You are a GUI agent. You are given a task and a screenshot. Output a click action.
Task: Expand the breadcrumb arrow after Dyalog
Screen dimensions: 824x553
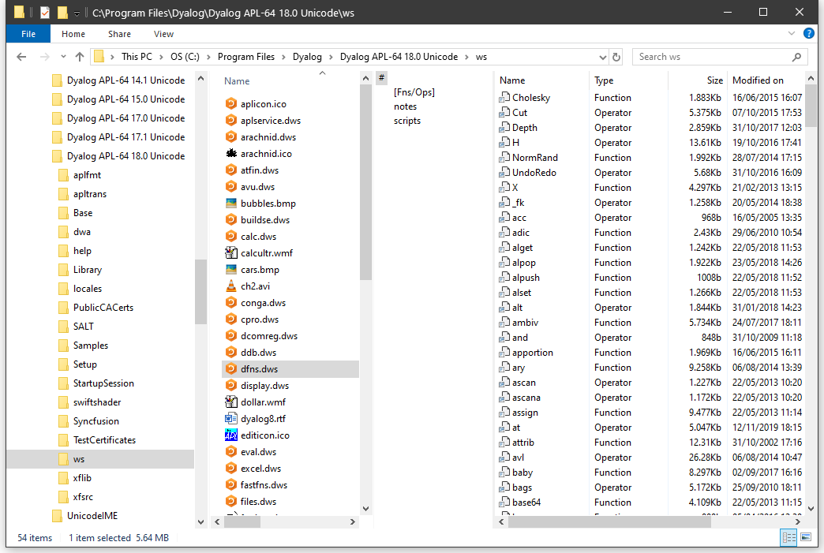click(331, 57)
